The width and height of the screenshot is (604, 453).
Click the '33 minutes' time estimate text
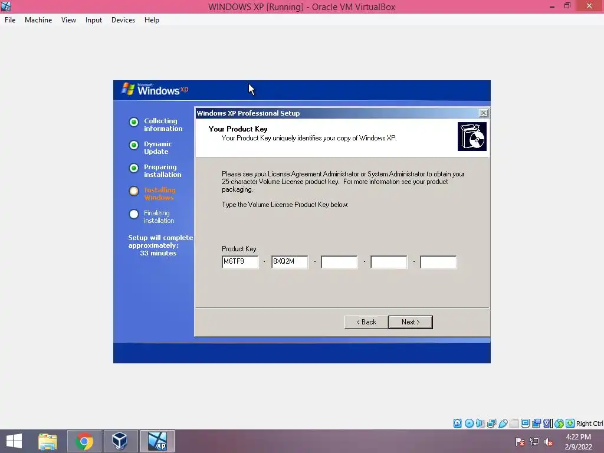coord(158,253)
